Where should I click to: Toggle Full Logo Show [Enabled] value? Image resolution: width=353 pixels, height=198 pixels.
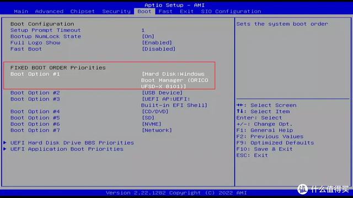tap(157, 43)
